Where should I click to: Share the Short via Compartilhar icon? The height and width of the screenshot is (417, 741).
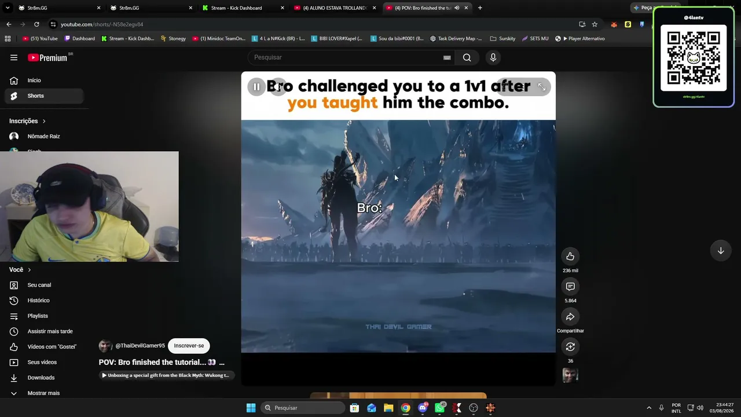(x=570, y=316)
